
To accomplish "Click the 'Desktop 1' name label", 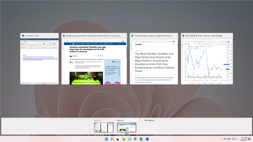I will coord(97,120).
